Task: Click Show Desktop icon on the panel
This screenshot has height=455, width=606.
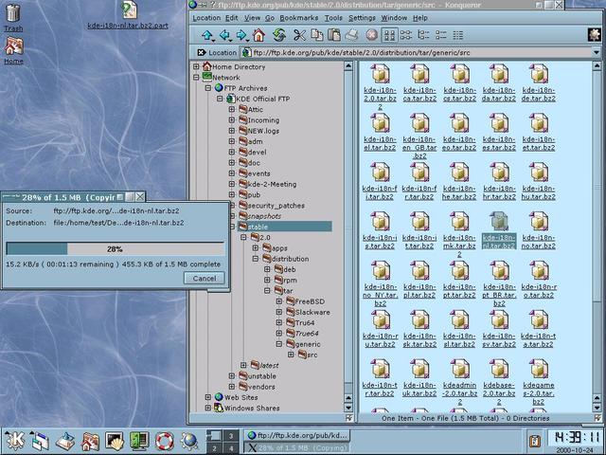Action: 65,441
